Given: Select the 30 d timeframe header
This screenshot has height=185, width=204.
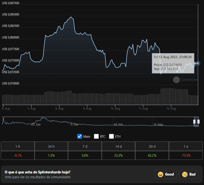Looking at the screenshot, I should click(152, 146).
